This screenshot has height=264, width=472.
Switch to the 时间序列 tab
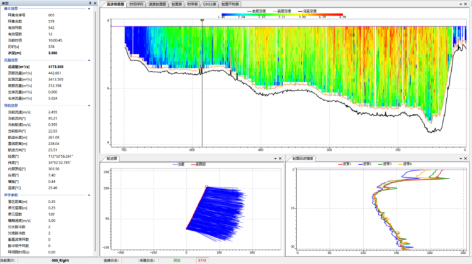[x=137, y=4]
